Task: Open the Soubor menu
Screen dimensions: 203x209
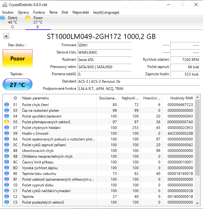Action: (x=8, y=12)
